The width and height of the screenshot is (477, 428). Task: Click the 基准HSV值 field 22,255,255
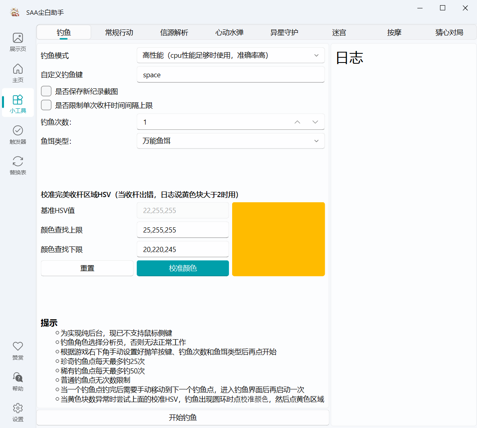(183, 211)
